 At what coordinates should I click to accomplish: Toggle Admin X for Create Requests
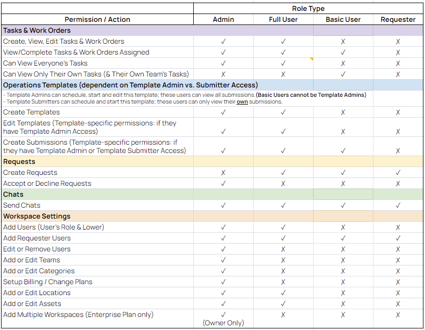coord(223,172)
